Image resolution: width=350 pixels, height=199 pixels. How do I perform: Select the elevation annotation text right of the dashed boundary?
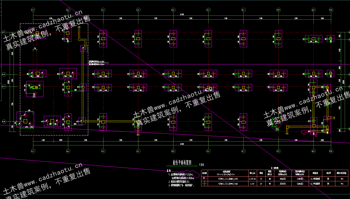pyautogui.click(x=97, y=63)
